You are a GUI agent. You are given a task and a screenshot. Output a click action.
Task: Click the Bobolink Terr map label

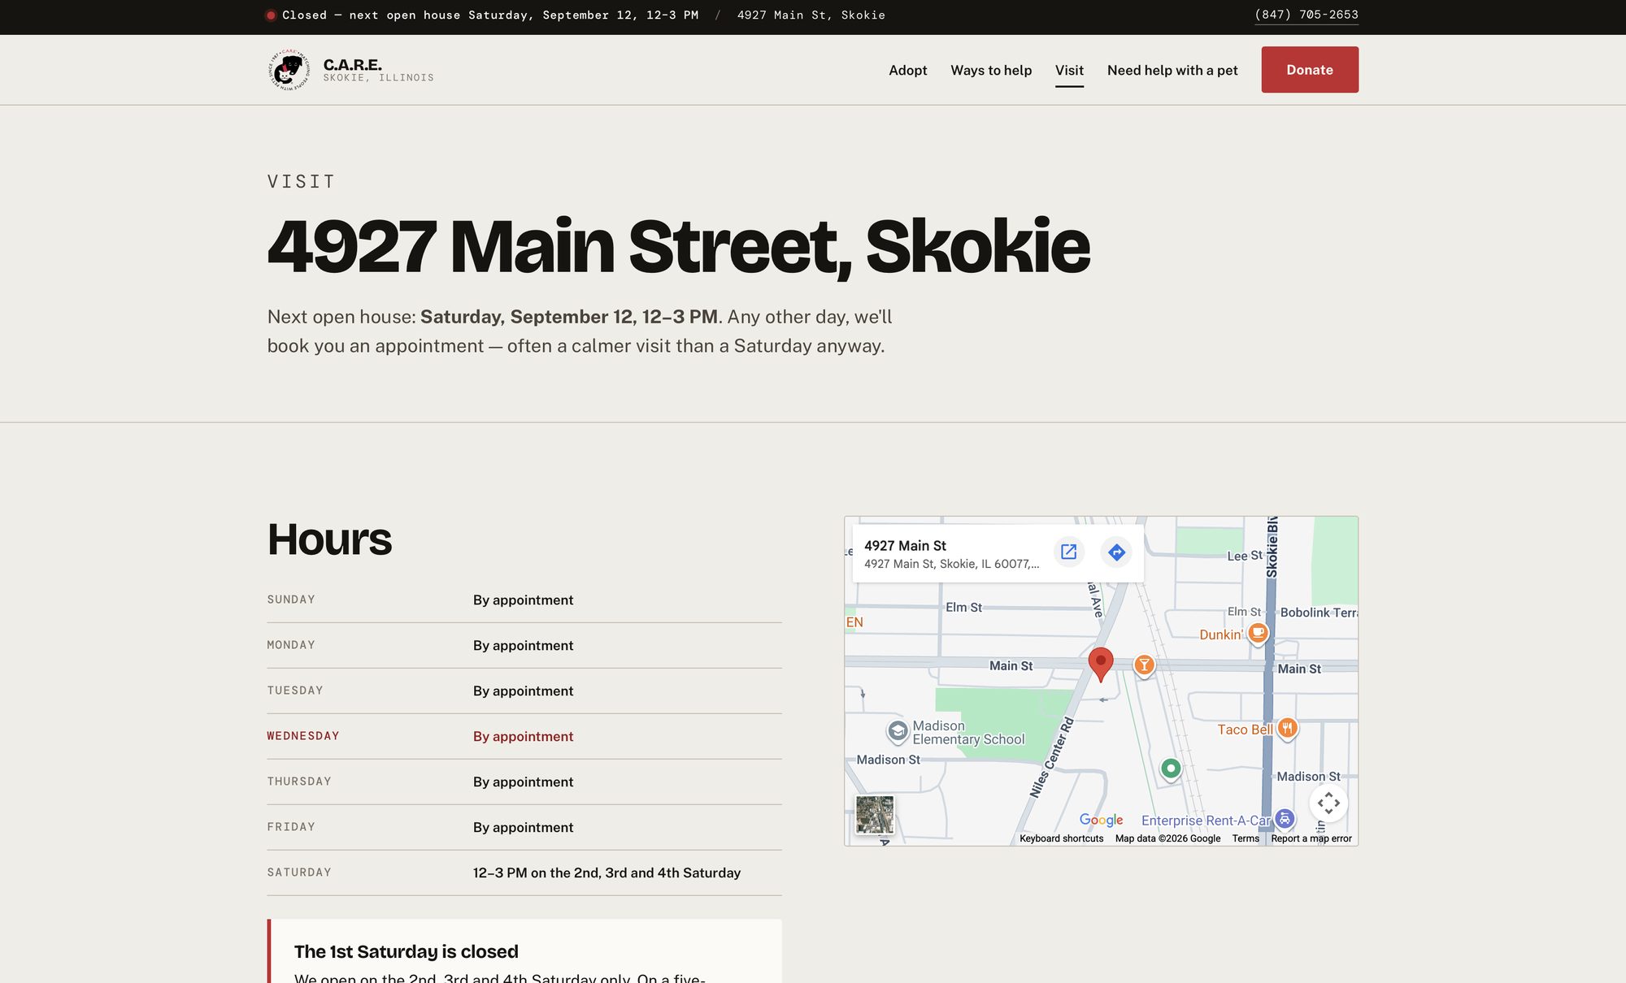tap(1319, 613)
